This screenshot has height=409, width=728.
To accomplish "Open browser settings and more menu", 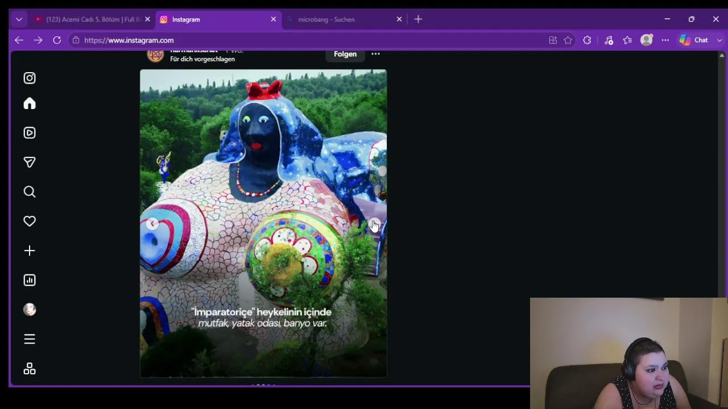I will tap(665, 40).
